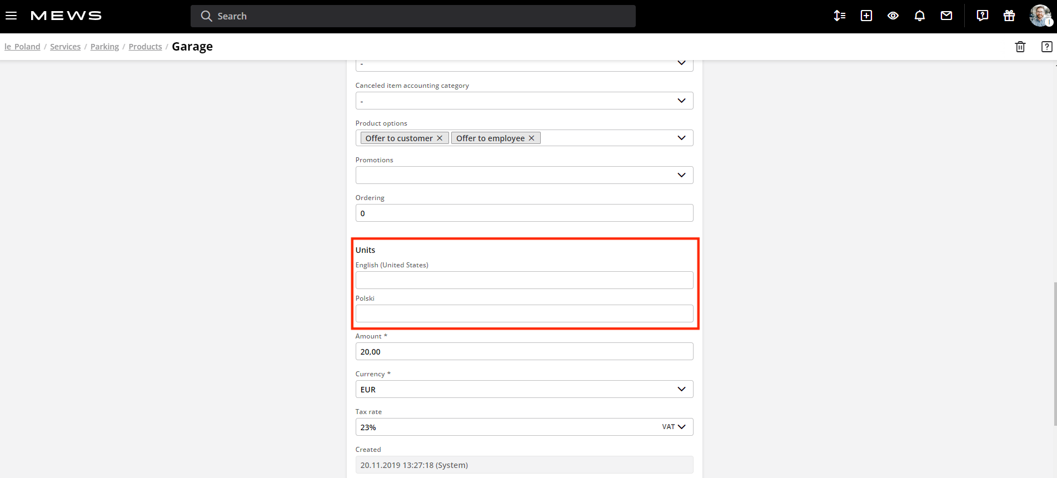This screenshot has height=478, width=1057.
Task: Click the Units Polski field
Action: pyautogui.click(x=524, y=313)
